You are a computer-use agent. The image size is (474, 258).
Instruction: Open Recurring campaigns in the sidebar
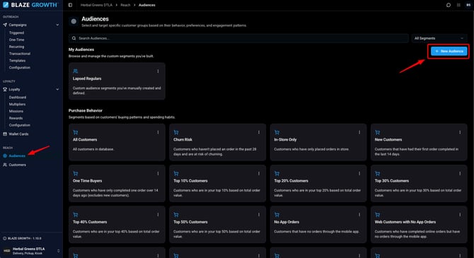tap(16, 47)
